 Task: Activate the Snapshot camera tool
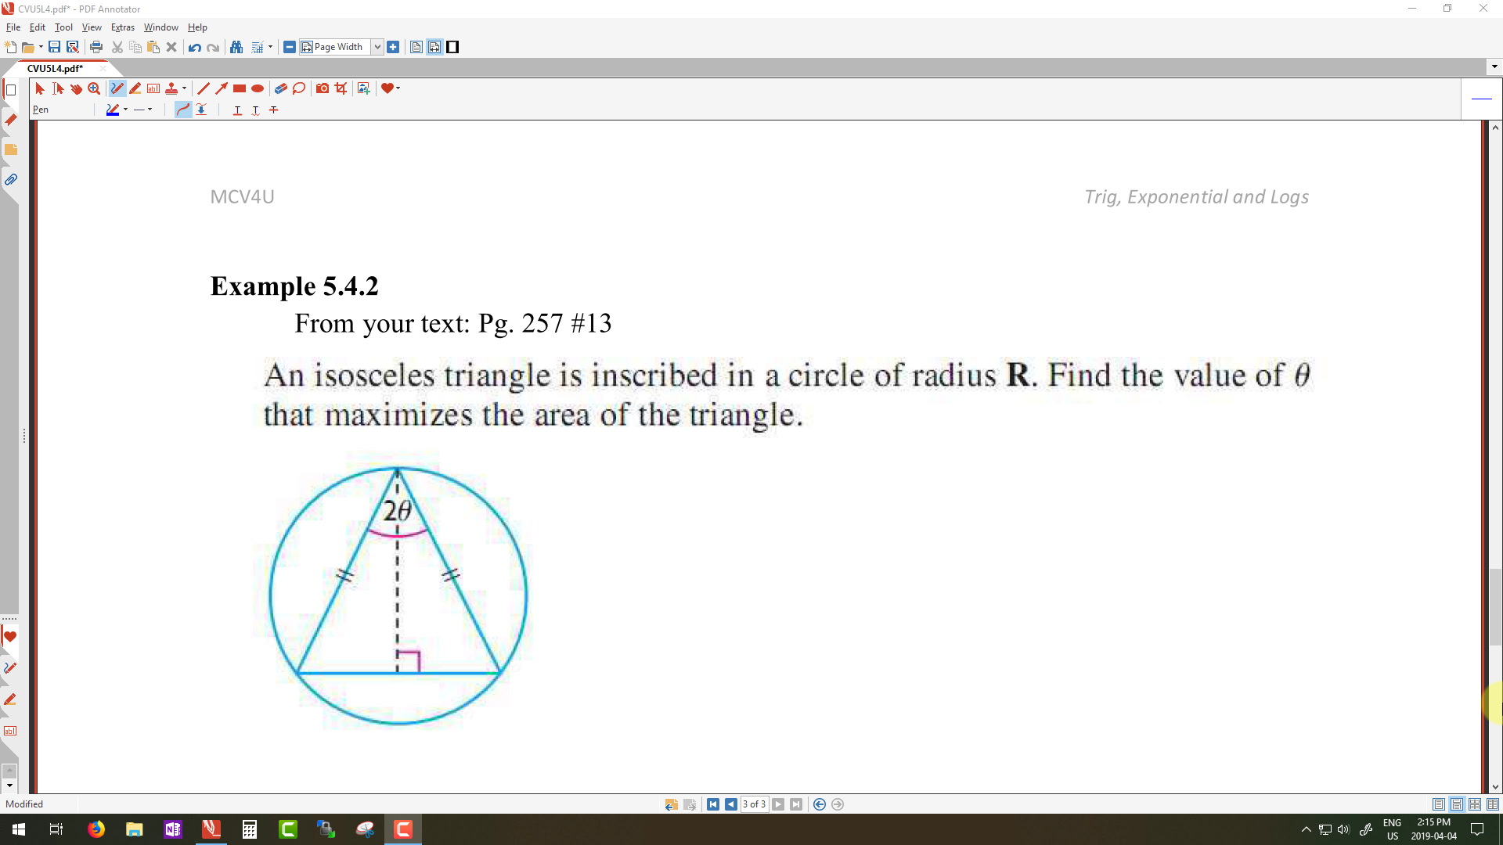tap(323, 88)
